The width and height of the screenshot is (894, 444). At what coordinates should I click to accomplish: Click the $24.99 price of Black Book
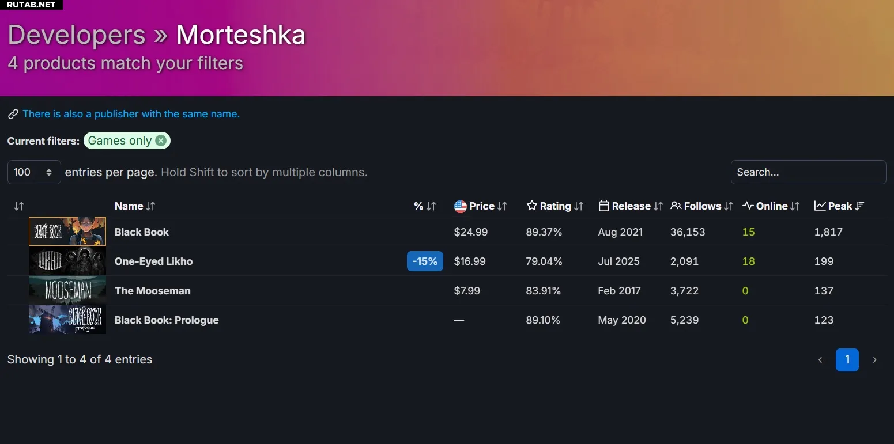coord(471,232)
